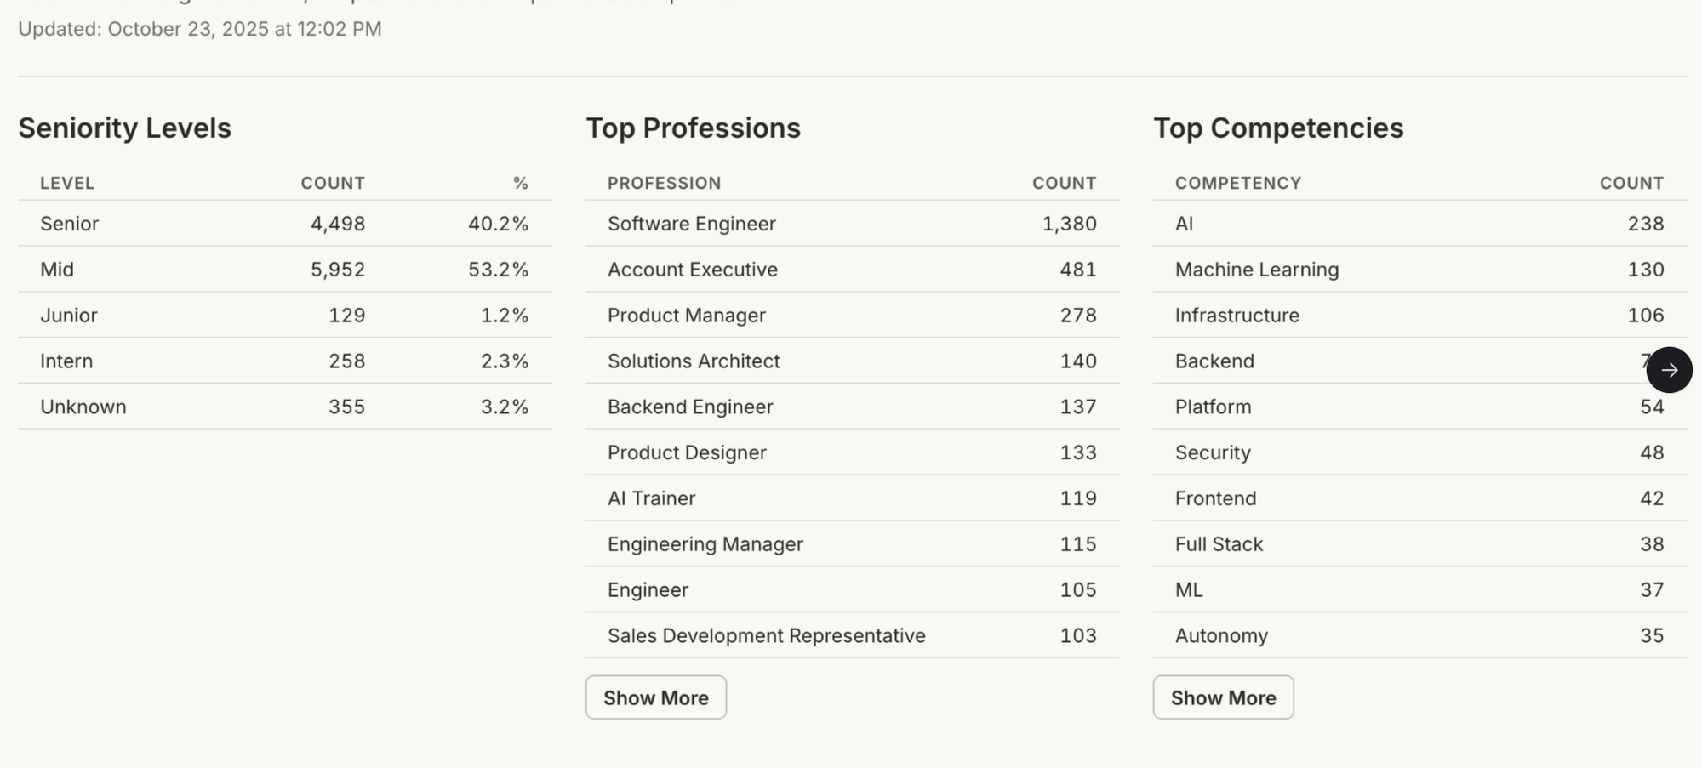Click the dark circular arrow icon
This screenshot has height=768, width=1702.
click(x=1669, y=370)
